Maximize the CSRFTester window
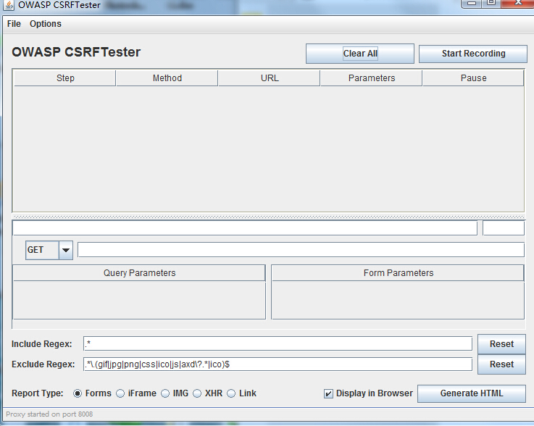Screen dimensions: 534x426 pos(491,3)
